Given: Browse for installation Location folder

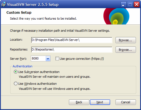Looking at the screenshot, I should pyautogui.click(x=126, y=40).
